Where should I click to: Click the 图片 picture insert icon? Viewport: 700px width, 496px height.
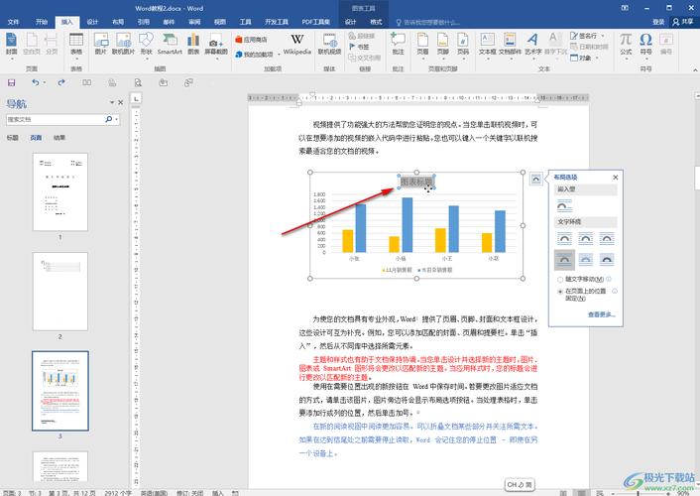101,45
